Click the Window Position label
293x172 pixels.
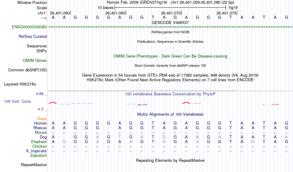pyautogui.click(x=32, y=2)
